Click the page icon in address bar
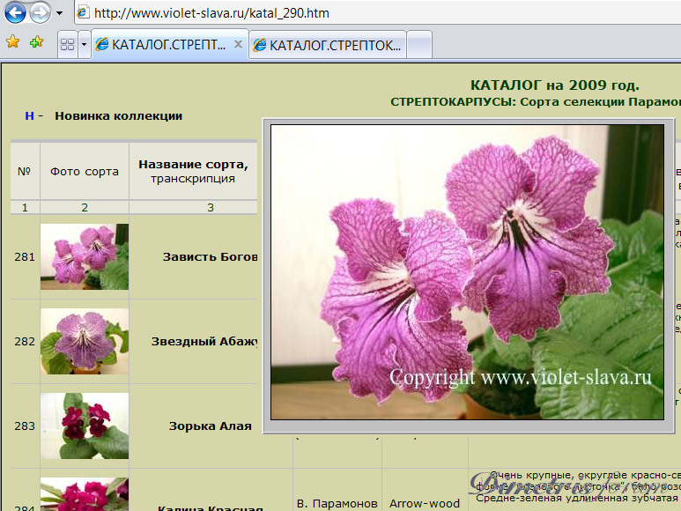This screenshot has height=511, width=681. (x=82, y=13)
